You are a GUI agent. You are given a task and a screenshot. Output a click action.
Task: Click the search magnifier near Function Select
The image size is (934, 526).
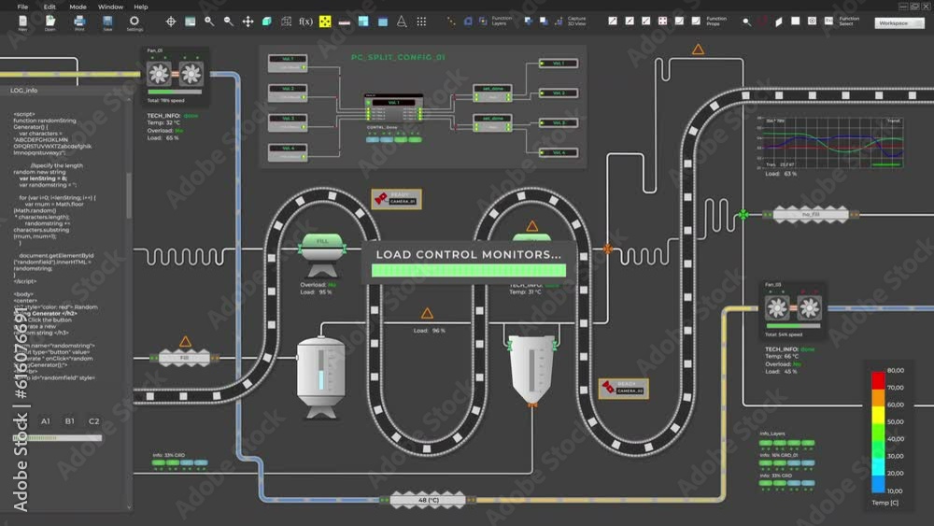745,21
